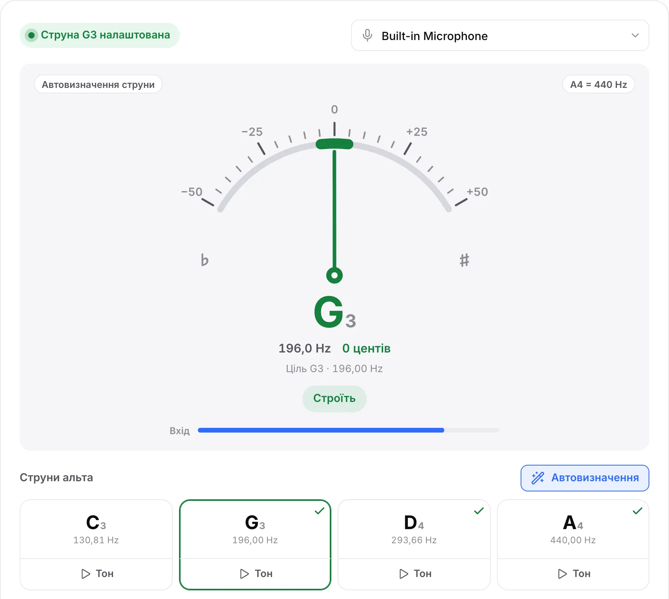
Task: Select the D4 293,66 Hz string card
Action: coord(414,529)
